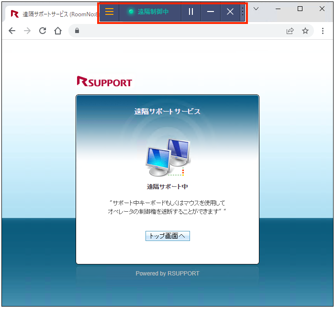Expand the tab search chevron
The height and width of the screenshot is (309, 335).
(256, 9)
